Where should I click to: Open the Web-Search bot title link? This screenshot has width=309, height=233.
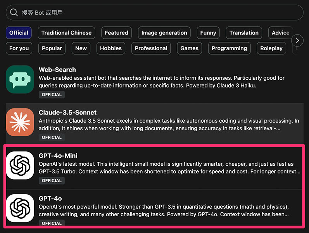tap(57, 70)
